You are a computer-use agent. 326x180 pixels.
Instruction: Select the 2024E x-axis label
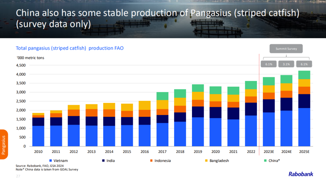click(286, 152)
